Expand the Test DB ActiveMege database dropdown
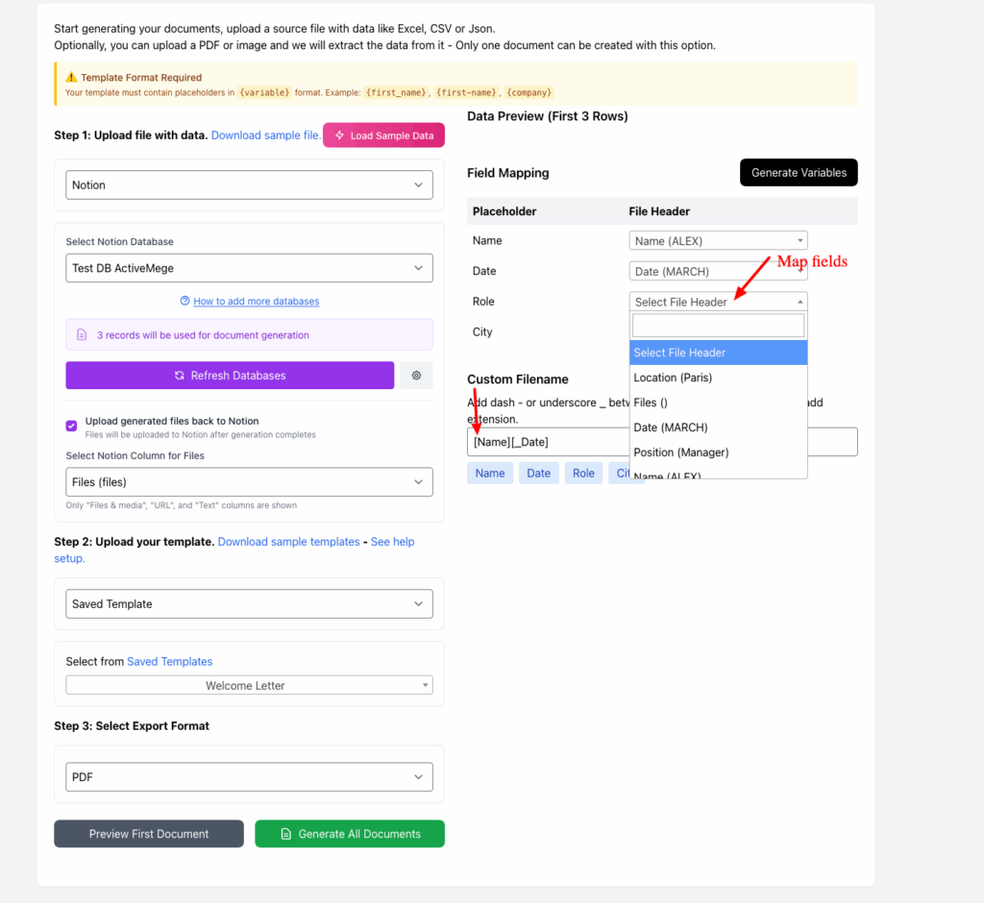 coord(249,268)
